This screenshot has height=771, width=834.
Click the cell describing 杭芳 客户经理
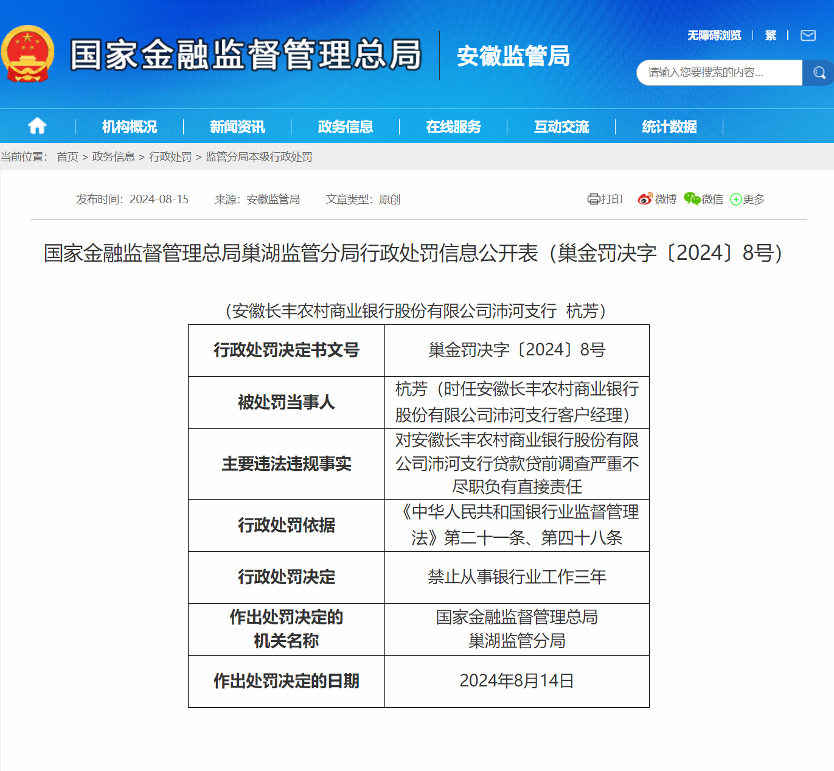517,402
